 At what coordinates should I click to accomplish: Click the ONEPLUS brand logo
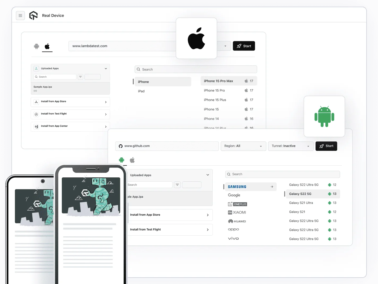(237, 204)
